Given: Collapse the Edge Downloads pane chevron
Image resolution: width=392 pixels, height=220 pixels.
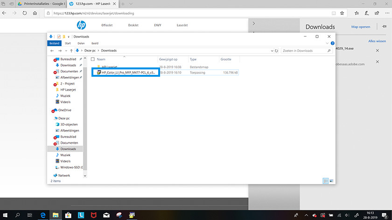Looking at the screenshot, I should [254, 23].
